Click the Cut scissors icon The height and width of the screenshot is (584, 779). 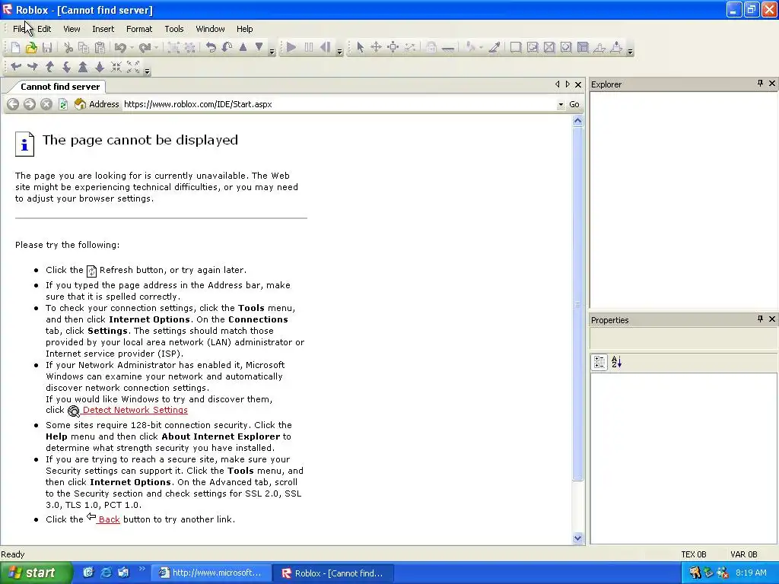click(x=68, y=48)
